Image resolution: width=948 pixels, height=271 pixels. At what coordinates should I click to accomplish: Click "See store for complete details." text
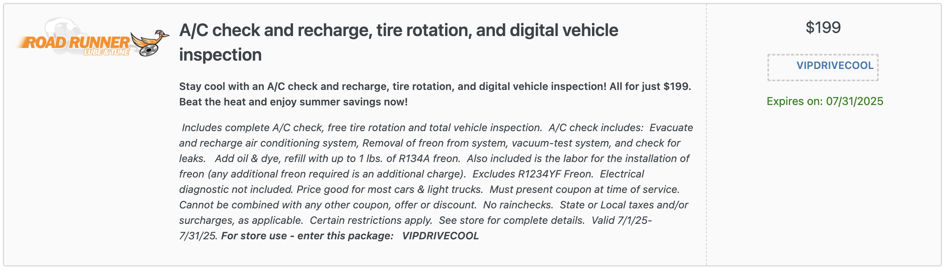point(512,220)
